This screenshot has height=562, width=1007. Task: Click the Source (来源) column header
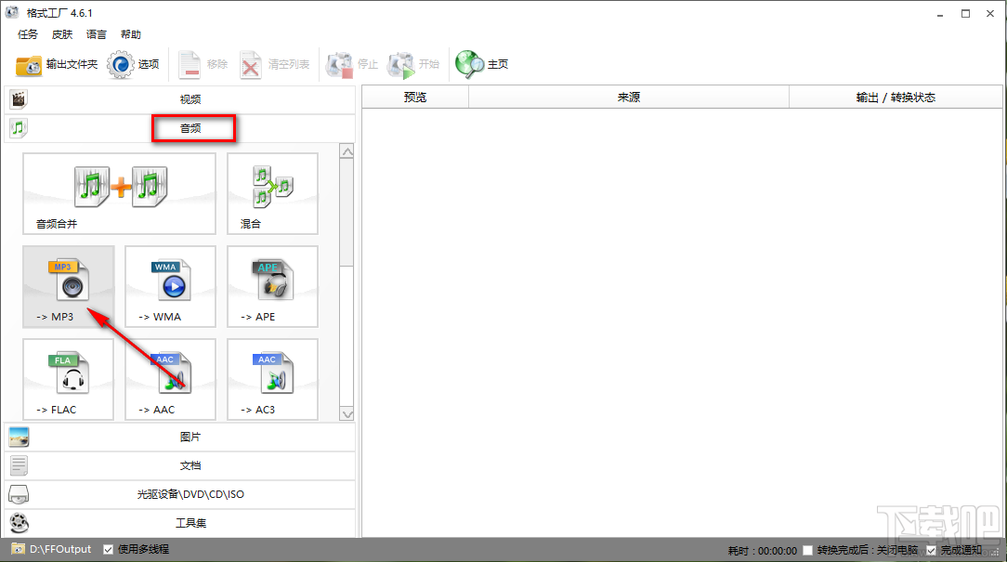pos(630,97)
